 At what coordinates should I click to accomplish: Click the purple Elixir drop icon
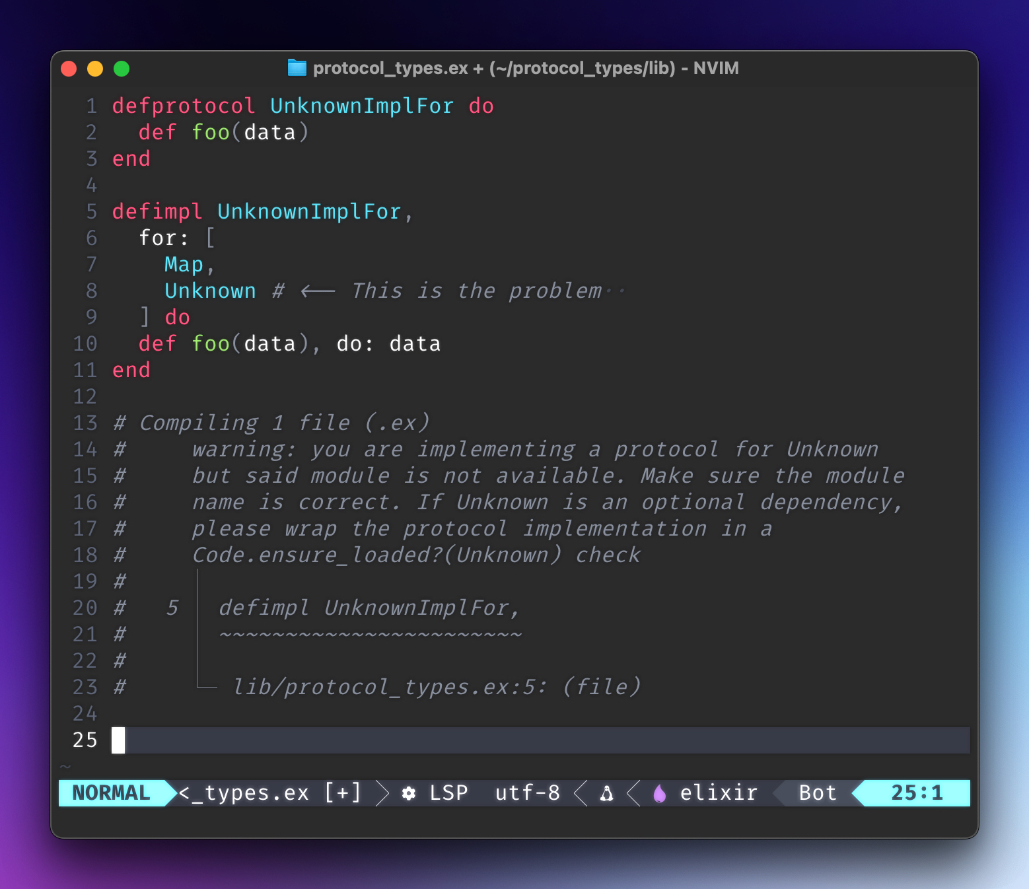pyautogui.click(x=659, y=793)
